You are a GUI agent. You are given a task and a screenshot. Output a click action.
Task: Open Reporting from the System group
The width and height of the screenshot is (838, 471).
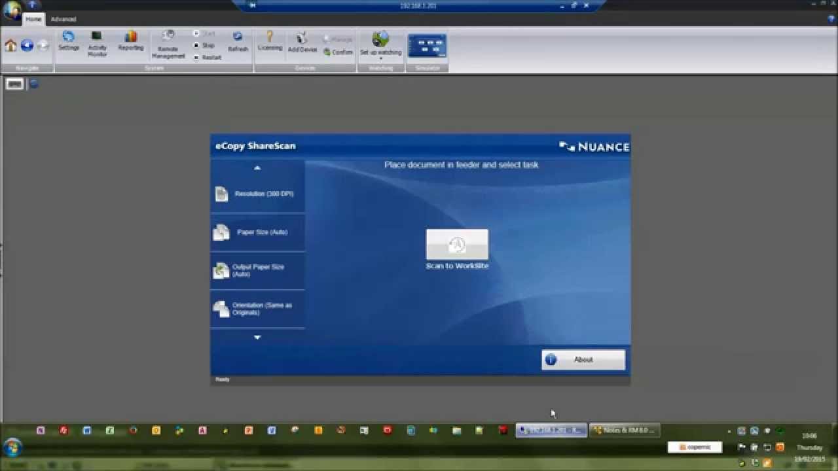pyautogui.click(x=131, y=41)
